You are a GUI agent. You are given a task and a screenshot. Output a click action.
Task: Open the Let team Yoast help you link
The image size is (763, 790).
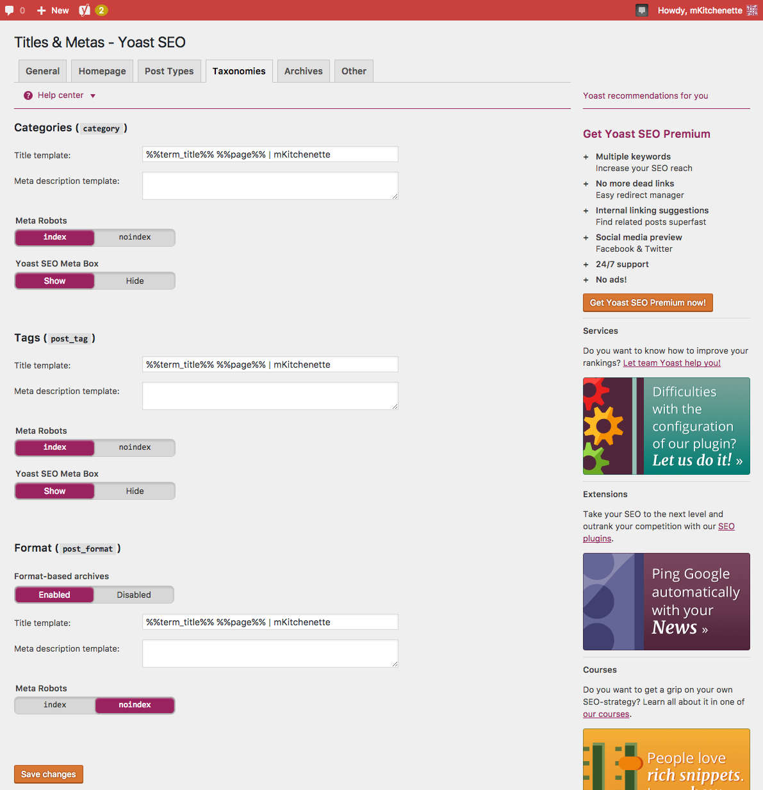pos(671,363)
